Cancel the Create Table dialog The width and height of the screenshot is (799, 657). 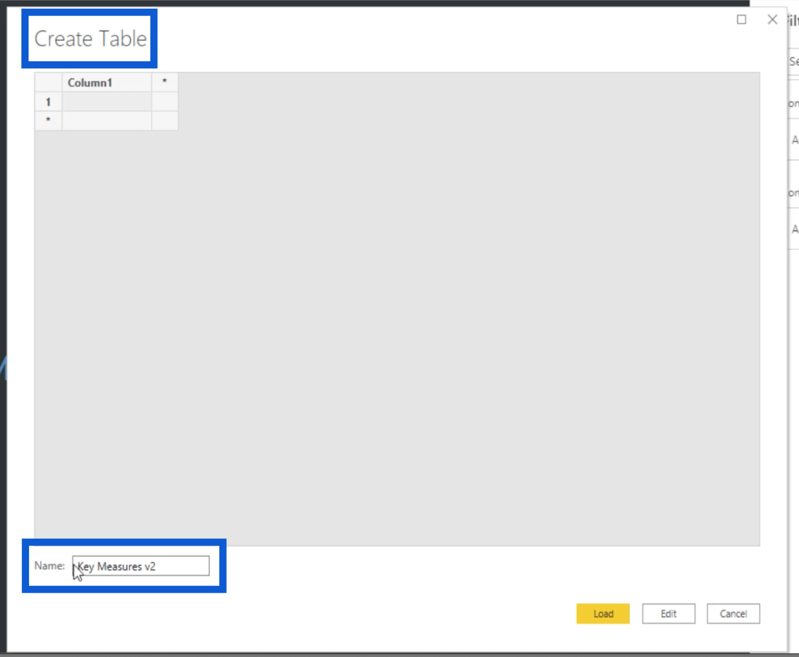(x=733, y=614)
